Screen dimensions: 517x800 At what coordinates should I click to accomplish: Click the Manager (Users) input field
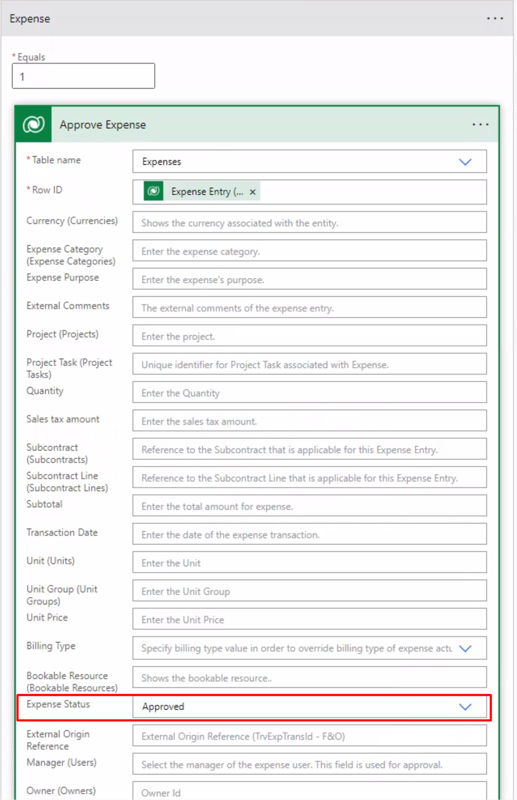[x=310, y=764]
